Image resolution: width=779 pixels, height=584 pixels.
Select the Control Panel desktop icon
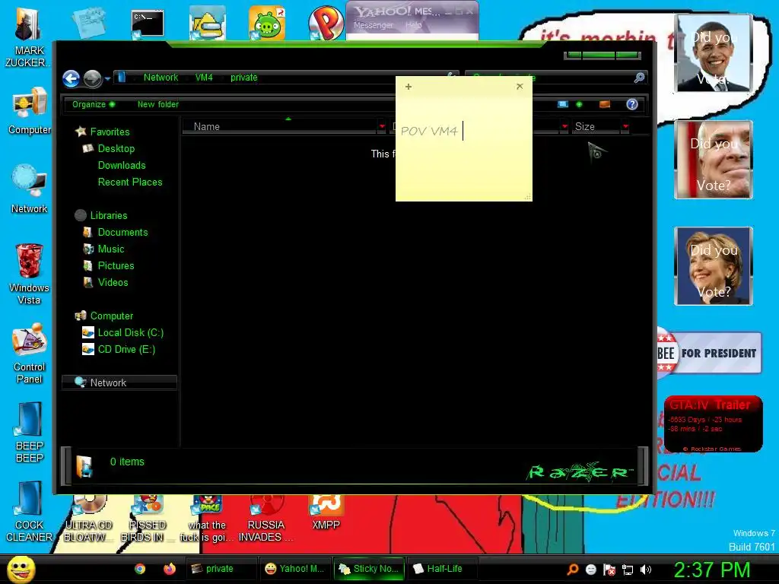(x=30, y=353)
